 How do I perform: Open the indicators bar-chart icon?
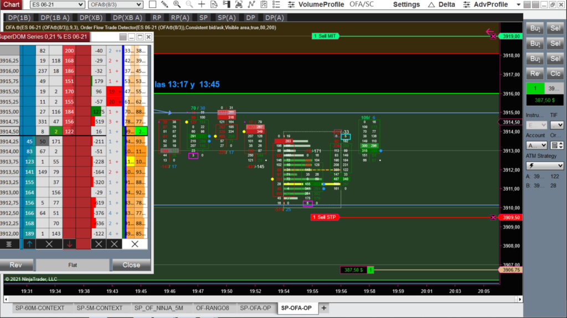click(239, 4)
